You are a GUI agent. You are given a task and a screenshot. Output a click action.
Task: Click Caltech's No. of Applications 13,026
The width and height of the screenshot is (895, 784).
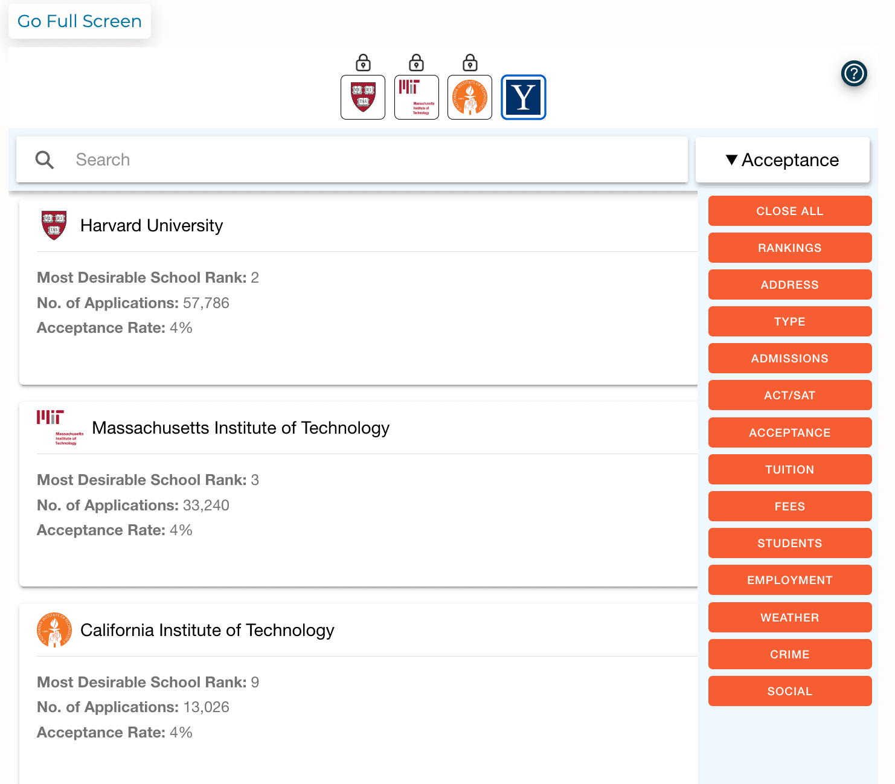[x=133, y=707]
